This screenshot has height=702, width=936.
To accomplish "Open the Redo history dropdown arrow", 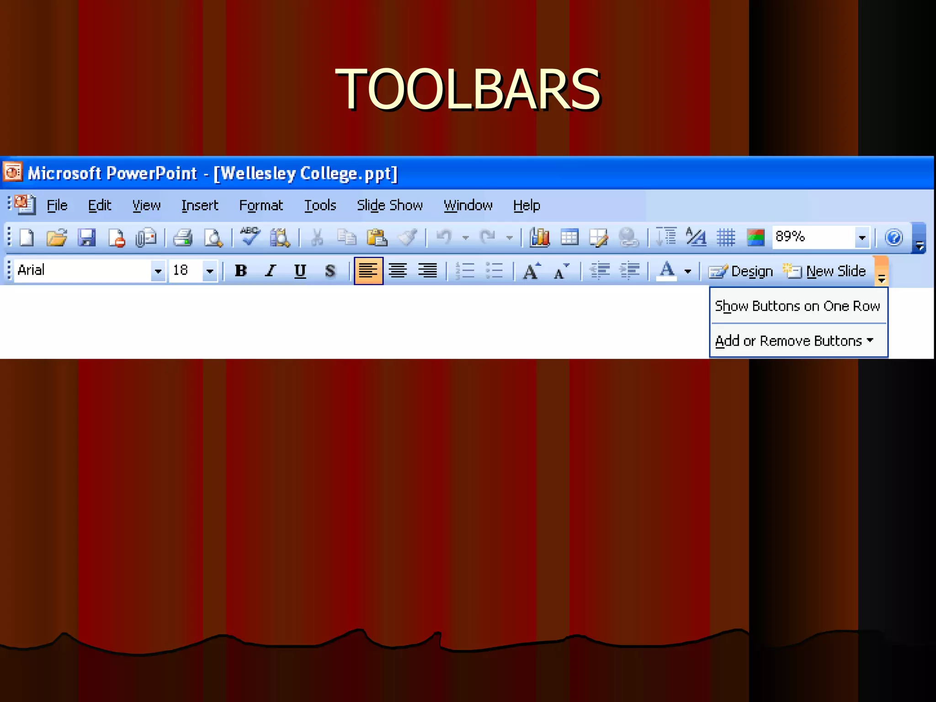I will click(x=510, y=238).
